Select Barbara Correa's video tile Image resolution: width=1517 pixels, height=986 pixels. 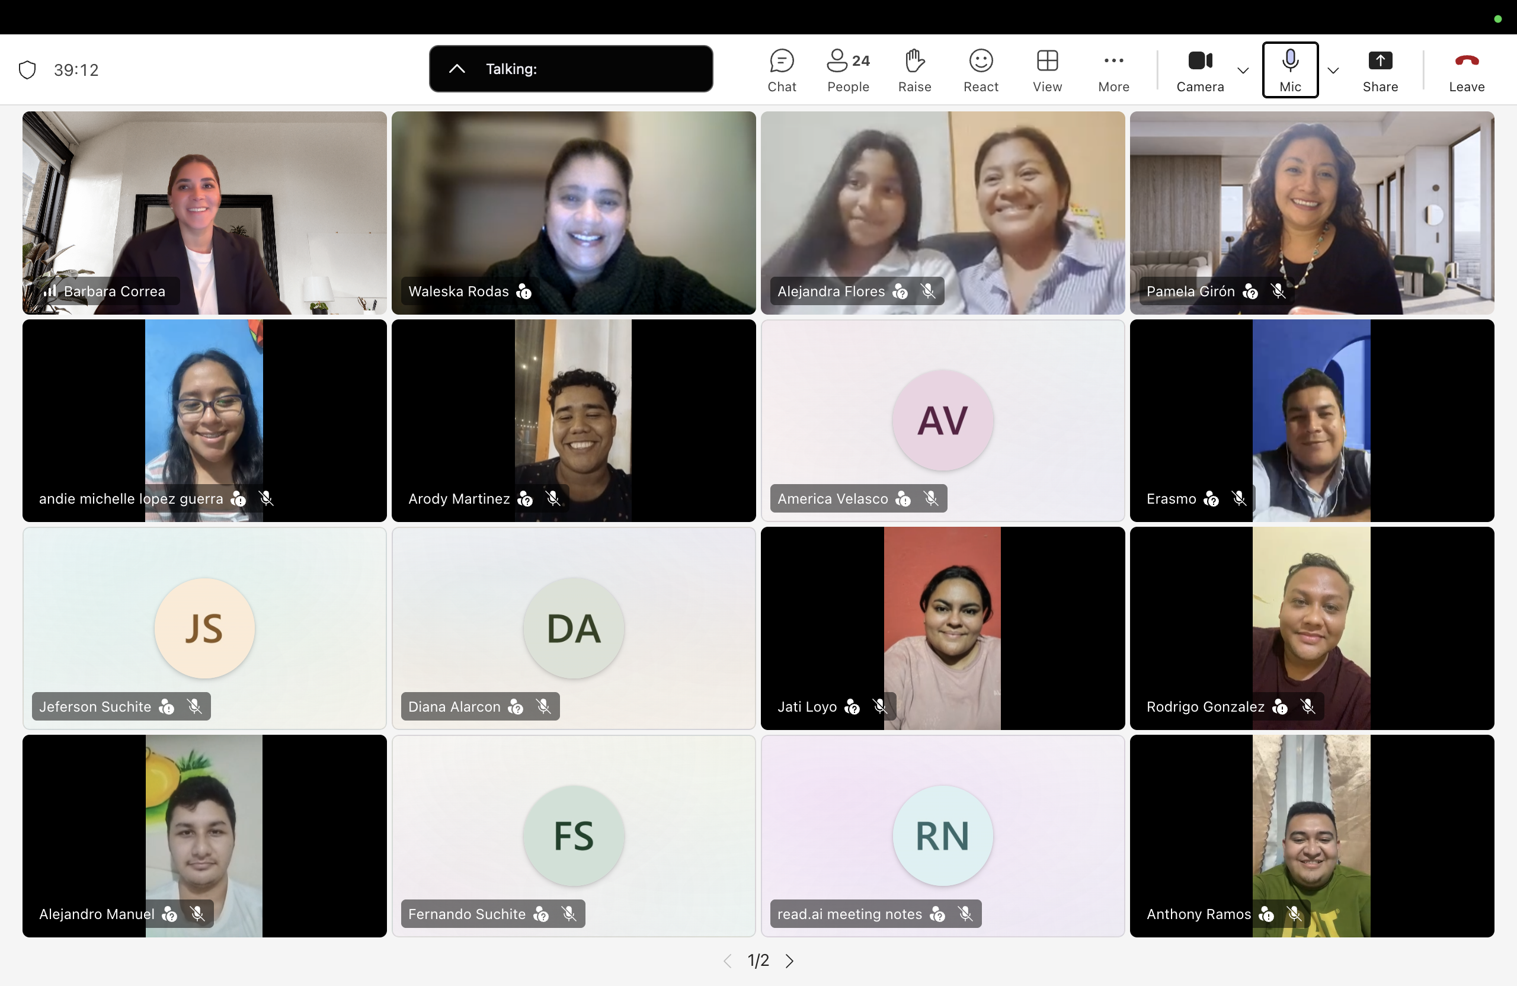click(x=204, y=212)
